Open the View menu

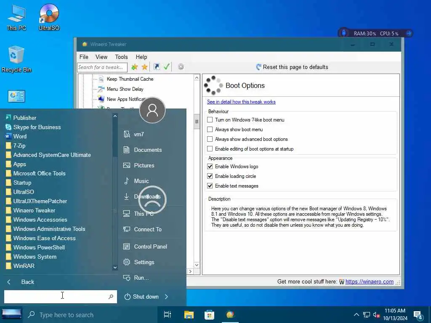tap(101, 57)
